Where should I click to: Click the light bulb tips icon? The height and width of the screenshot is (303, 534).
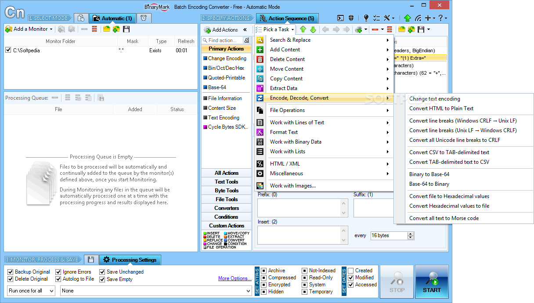[366, 18]
